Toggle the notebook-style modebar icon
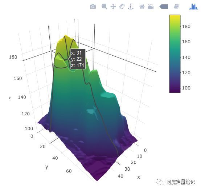Image resolution: width=201 pixels, height=191 pixels. tap(176, 6)
